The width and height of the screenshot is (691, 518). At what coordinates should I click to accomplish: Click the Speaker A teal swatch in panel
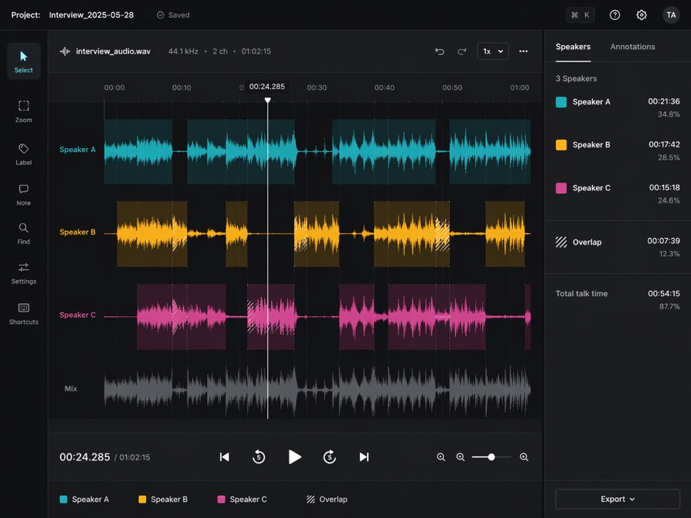coord(561,102)
